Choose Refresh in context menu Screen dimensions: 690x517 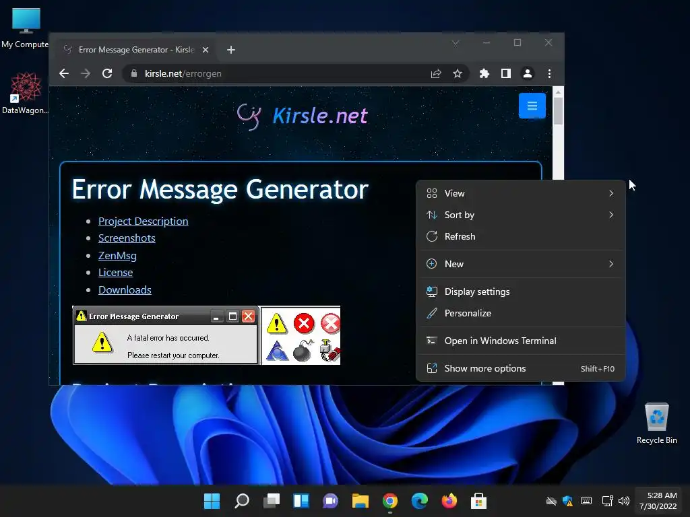(x=520, y=236)
